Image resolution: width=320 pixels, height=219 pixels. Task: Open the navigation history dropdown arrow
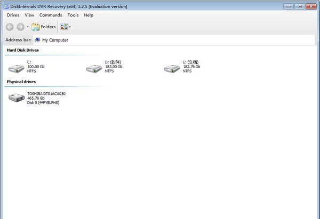click(x=28, y=27)
